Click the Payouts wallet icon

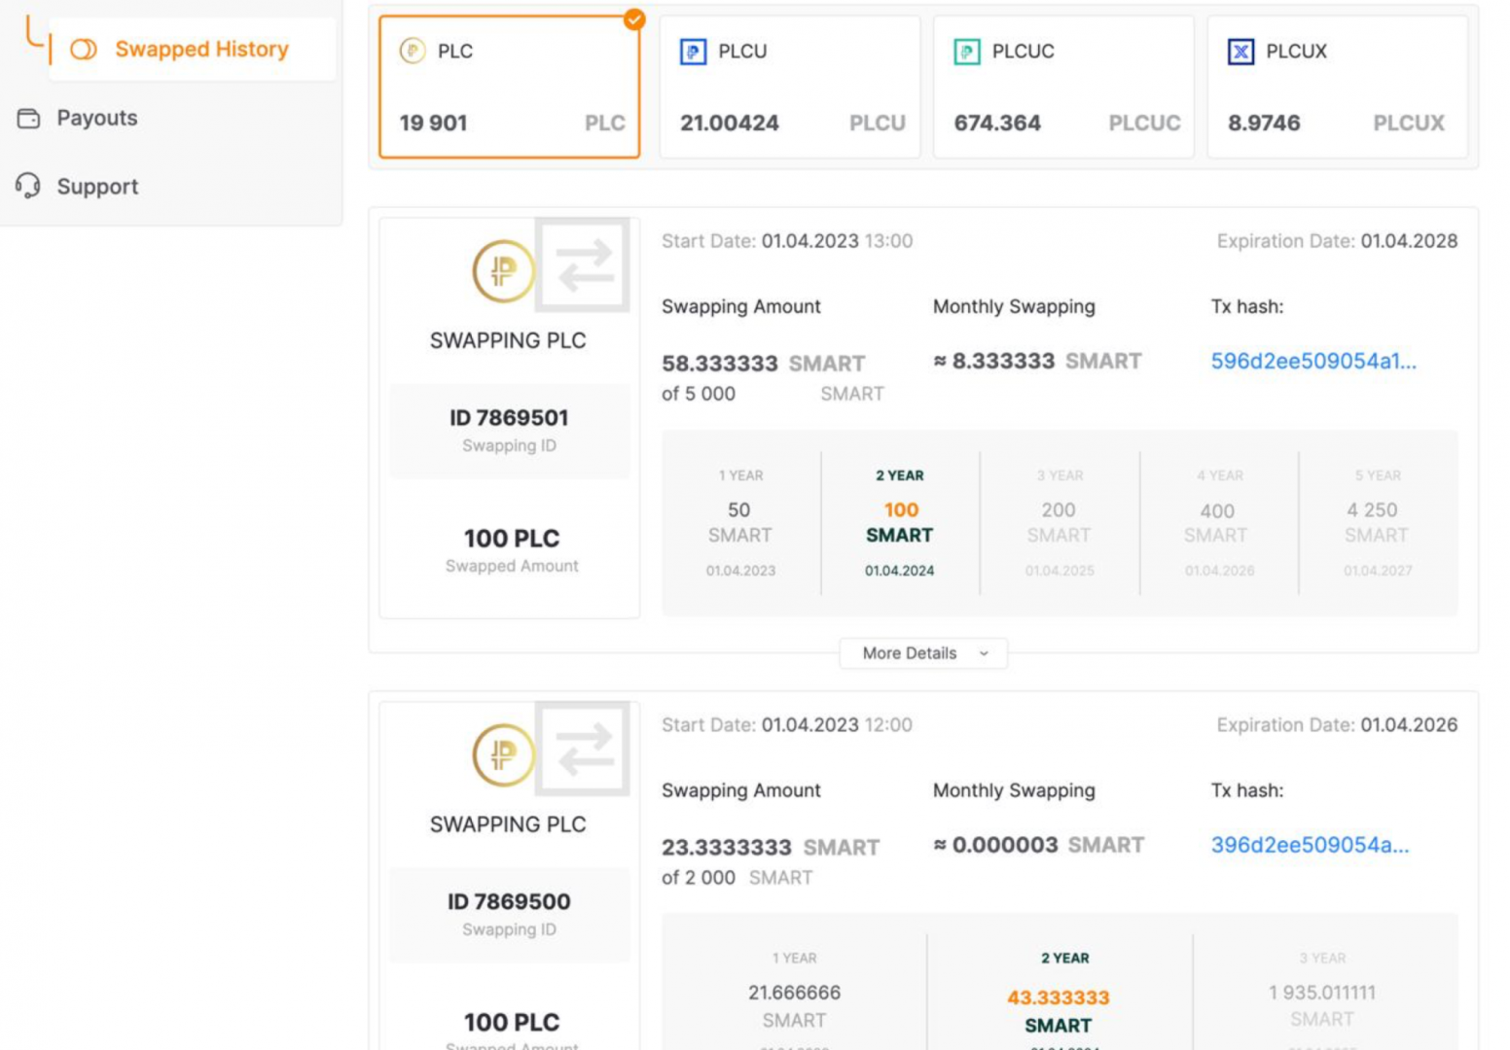[x=28, y=119]
